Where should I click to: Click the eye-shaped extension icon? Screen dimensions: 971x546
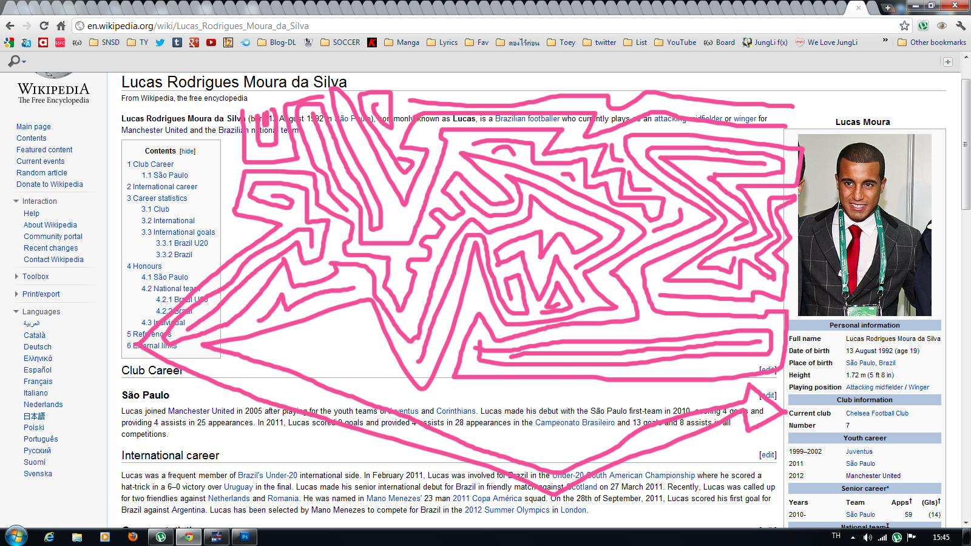click(x=942, y=25)
